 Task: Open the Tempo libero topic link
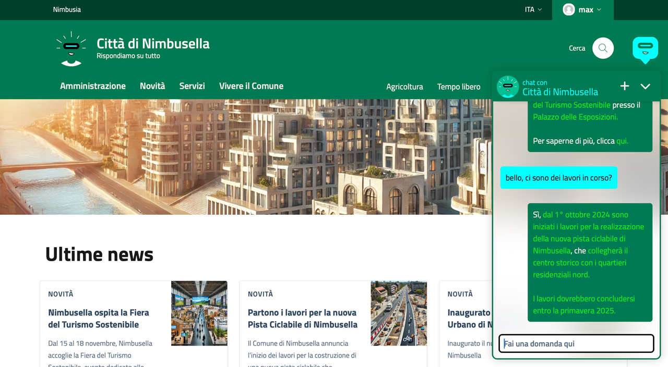458,87
